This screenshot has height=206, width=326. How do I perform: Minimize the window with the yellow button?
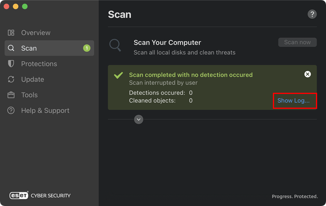pos(16,6)
